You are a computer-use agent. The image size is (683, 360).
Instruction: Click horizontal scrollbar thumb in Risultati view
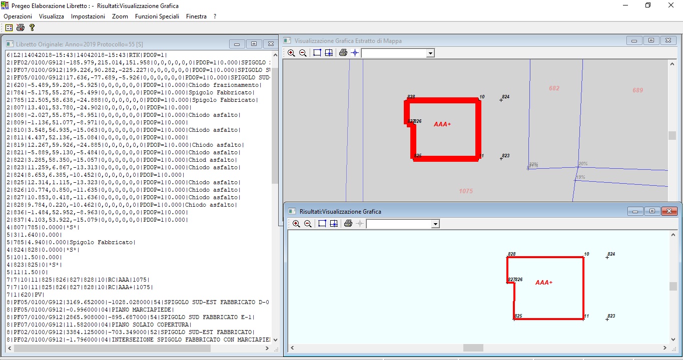[473, 348]
